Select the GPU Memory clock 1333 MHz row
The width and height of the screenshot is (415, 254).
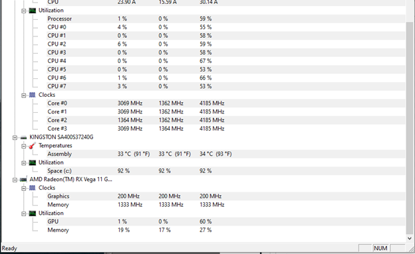[x=226, y=205]
